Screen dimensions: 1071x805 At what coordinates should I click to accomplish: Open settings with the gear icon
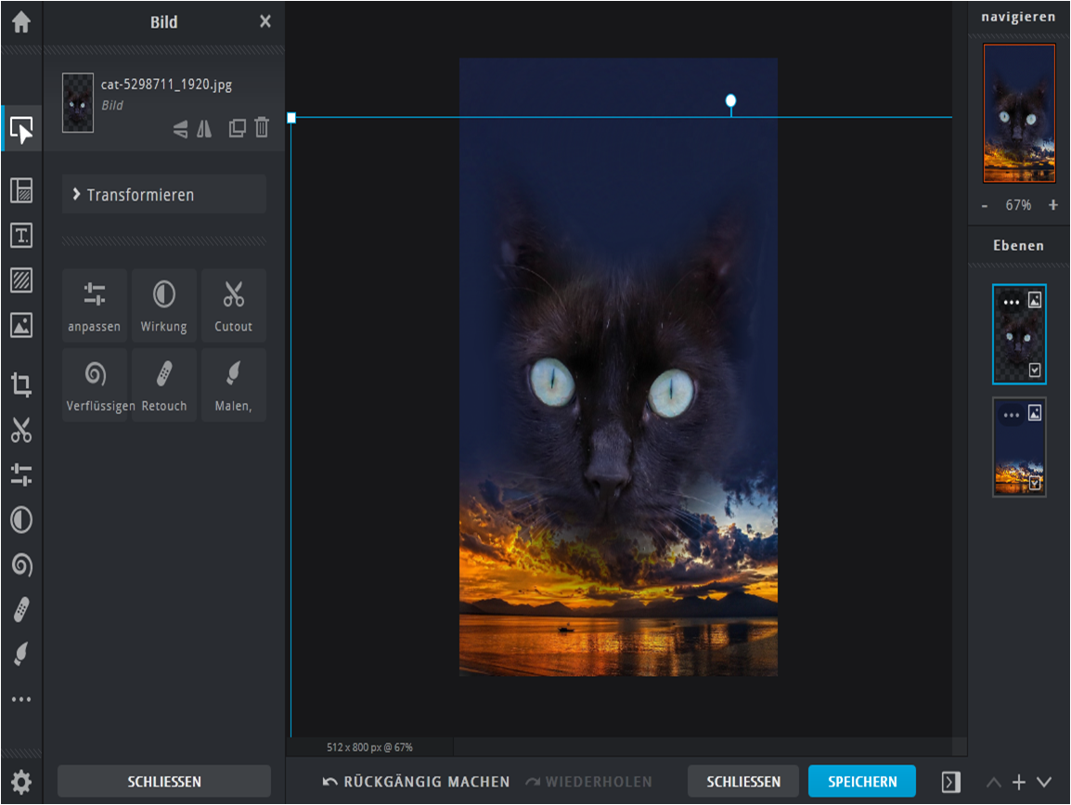[21, 782]
